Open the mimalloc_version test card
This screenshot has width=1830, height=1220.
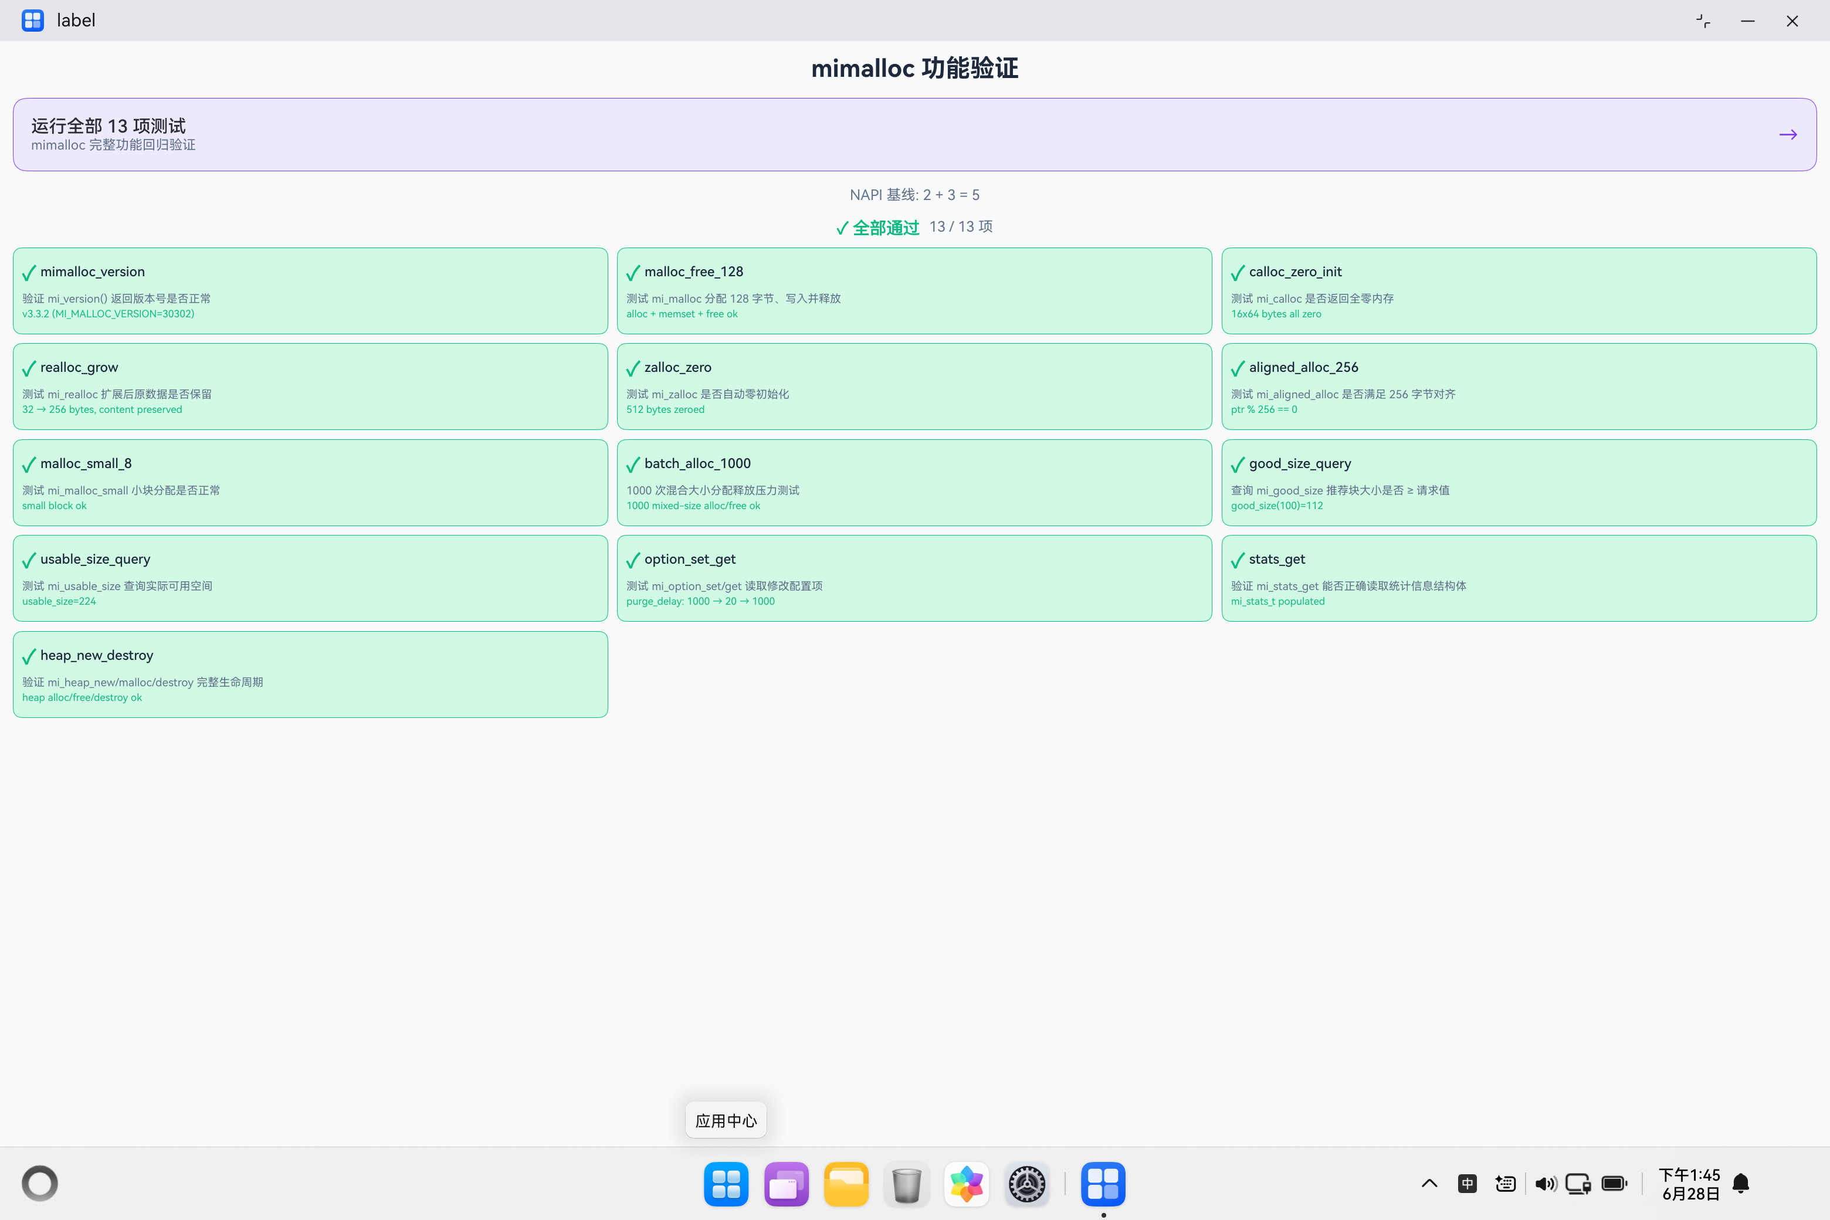tap(310, 291)
